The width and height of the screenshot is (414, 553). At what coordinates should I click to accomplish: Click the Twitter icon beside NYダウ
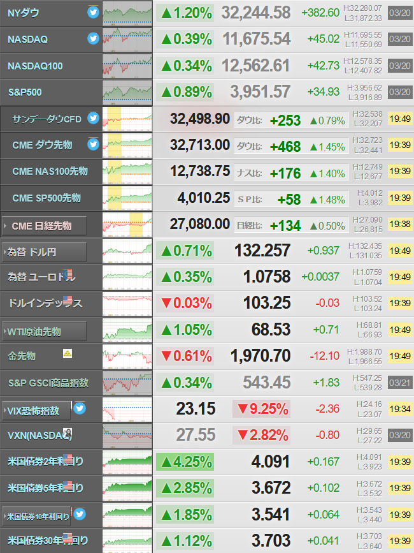(x=93, y=12)
